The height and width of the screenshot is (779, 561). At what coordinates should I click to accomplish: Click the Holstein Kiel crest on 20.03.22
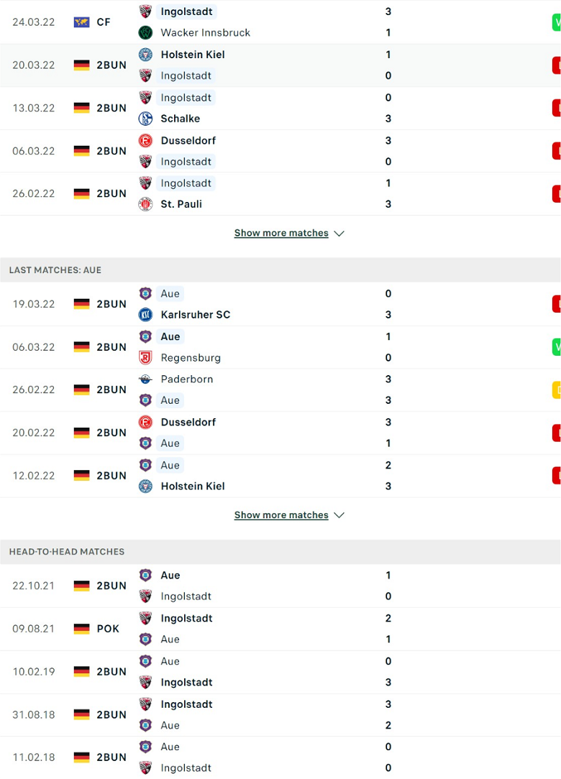[x=145, y=55]
